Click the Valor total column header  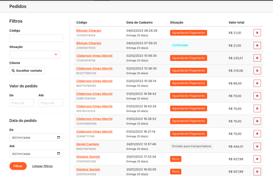(236, 22)
